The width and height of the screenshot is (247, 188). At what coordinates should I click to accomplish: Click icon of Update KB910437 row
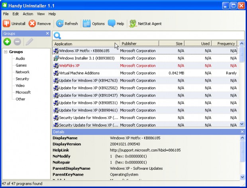point(56,95)
